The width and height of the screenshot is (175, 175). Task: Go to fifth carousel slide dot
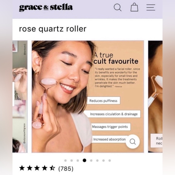click(x=91, y=161)
